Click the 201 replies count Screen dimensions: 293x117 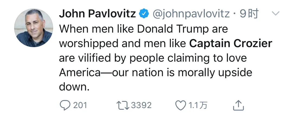coord(80,105)
